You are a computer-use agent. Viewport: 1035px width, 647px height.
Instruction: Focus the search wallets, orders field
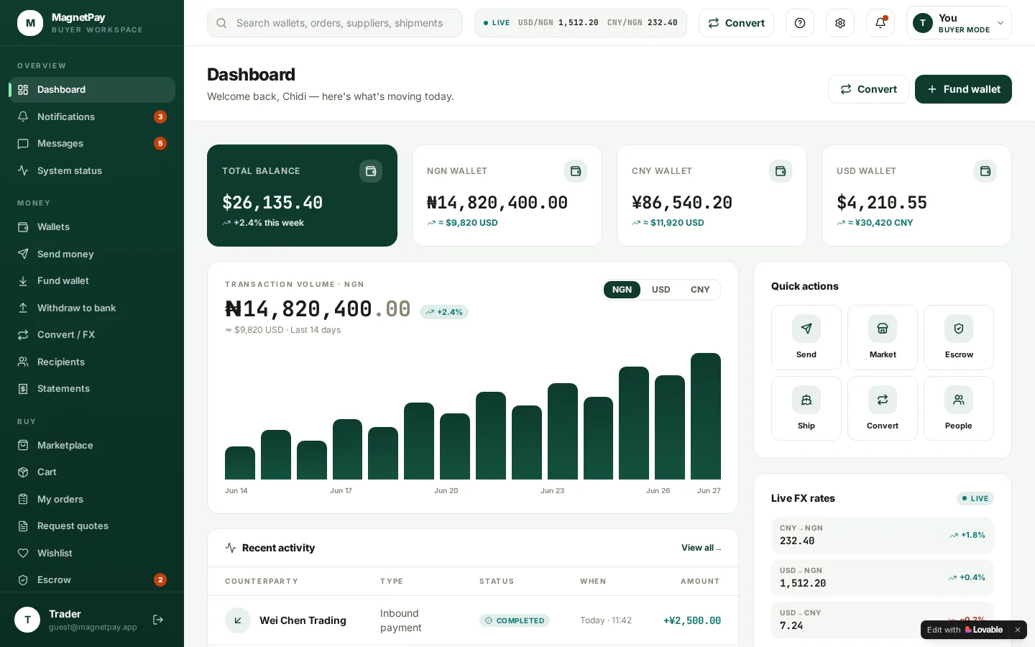coord(335,23)
